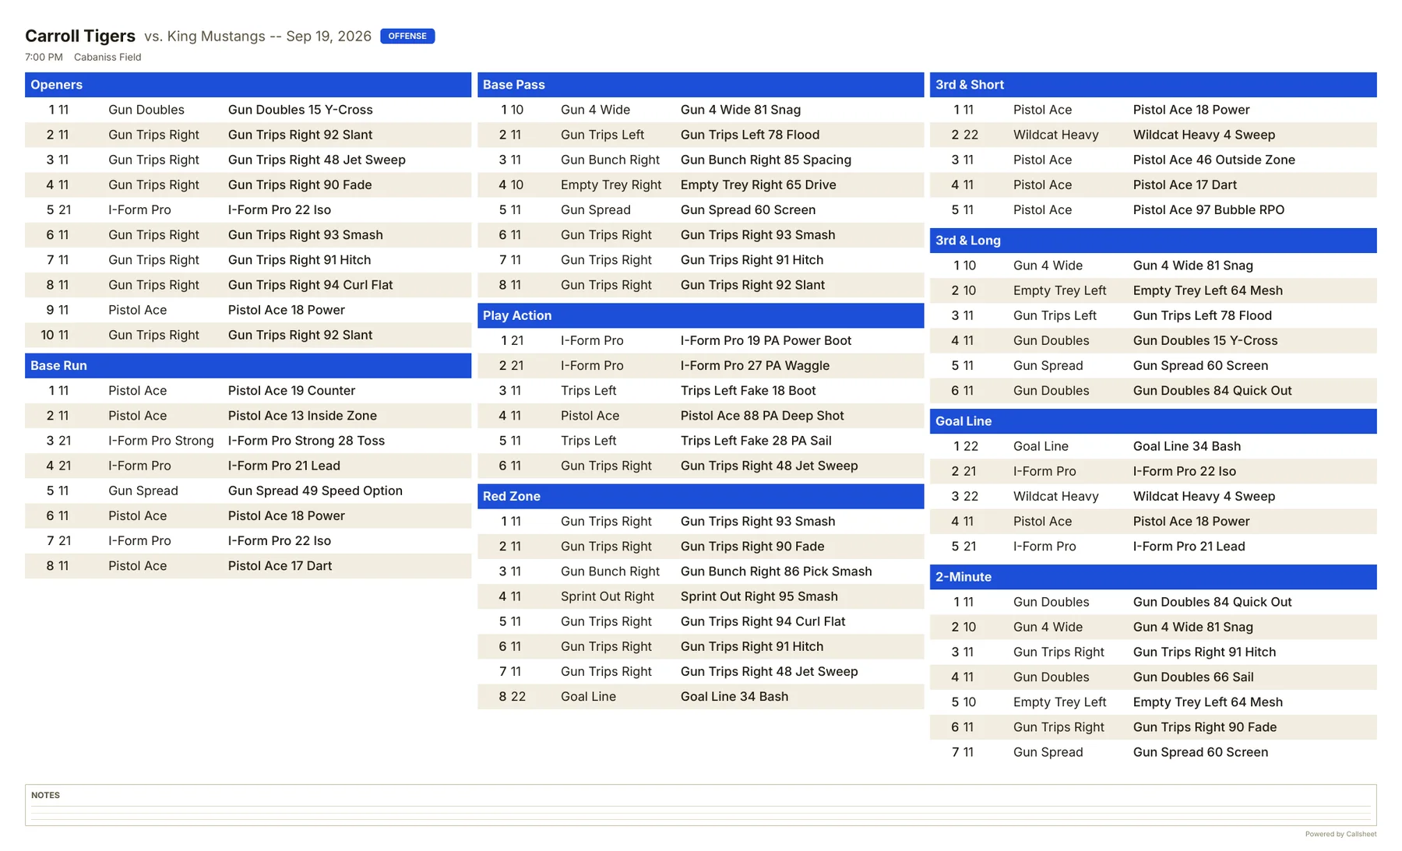Select the Sprint Out Right 95 Smash play
Viewport: 1402px width, 851px height.
point(759,596)
